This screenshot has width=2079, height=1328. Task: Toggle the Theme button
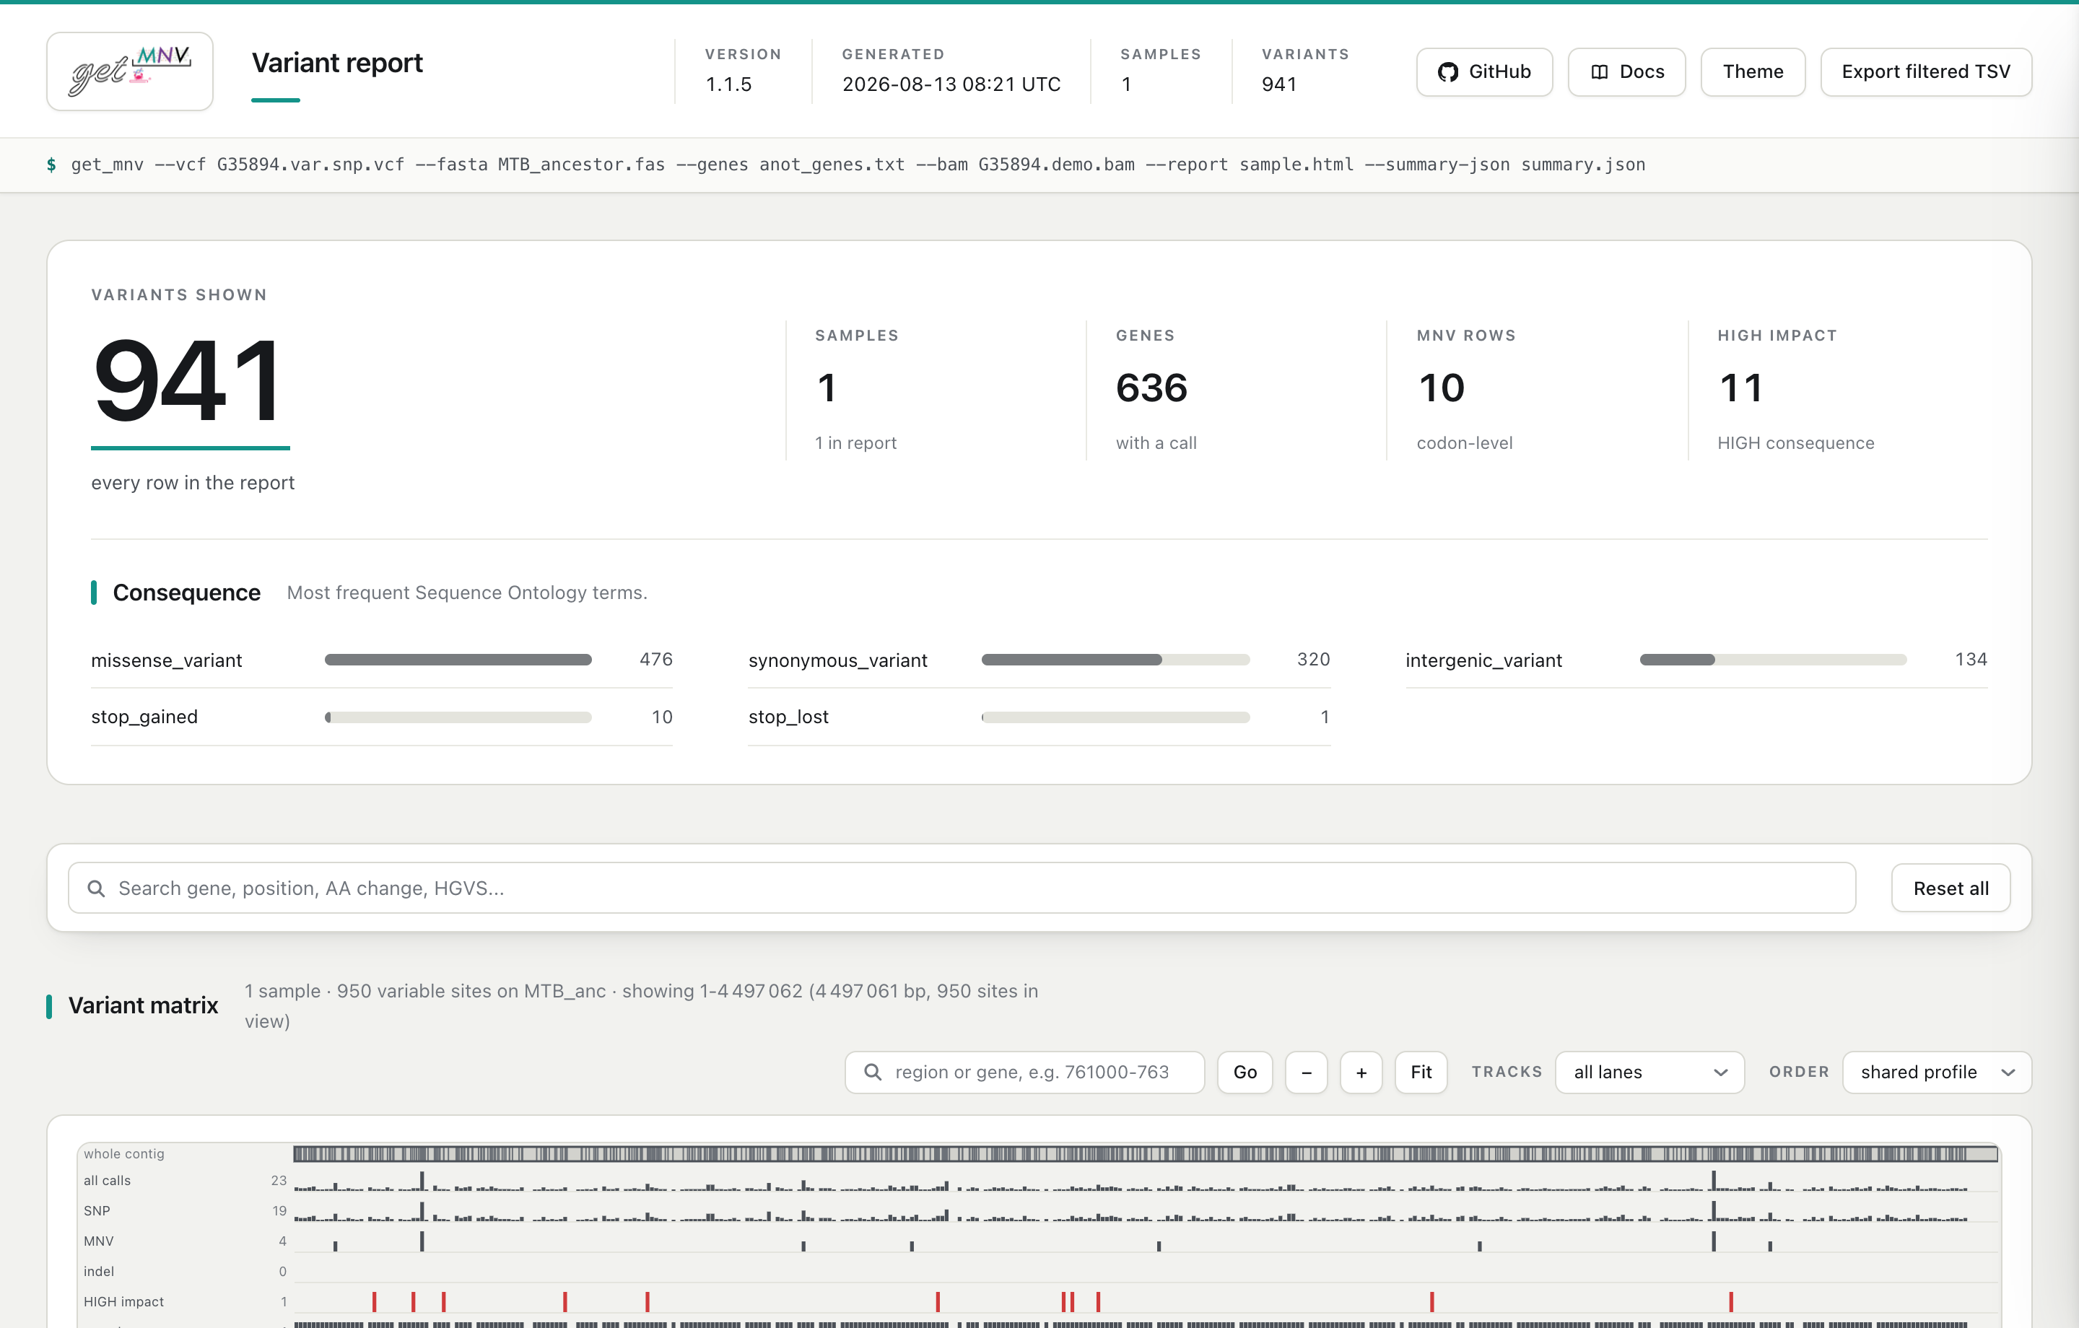pyautogui.click(x=1753, y=71)
